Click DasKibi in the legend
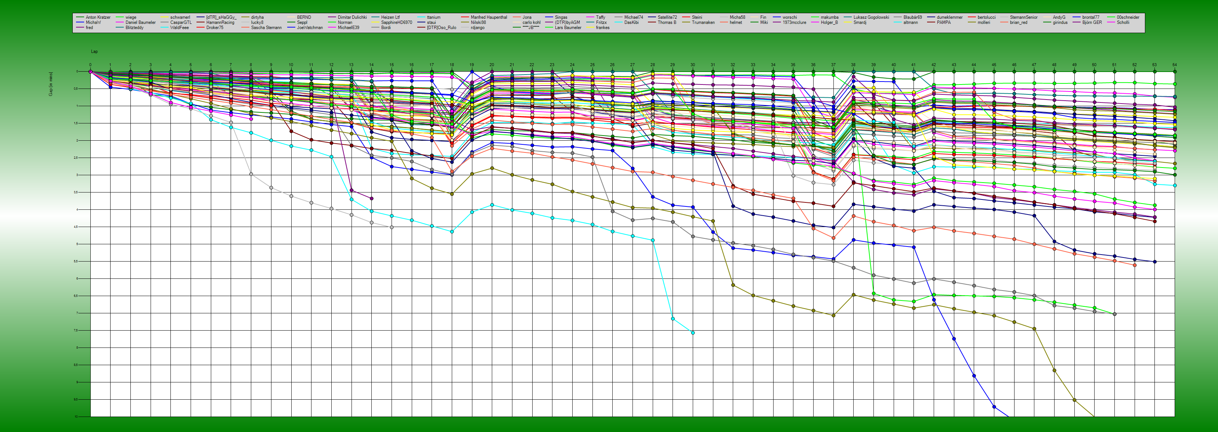Screen dimensions: 1218x432 (x=631, y=23)
